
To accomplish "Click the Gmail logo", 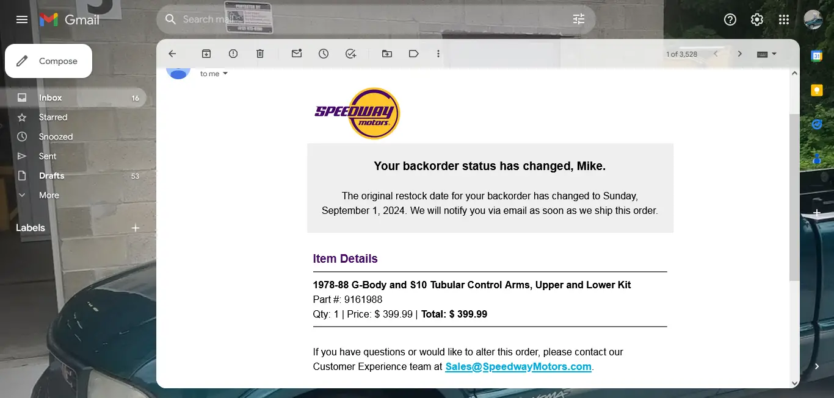I will (x=70, y=20).
